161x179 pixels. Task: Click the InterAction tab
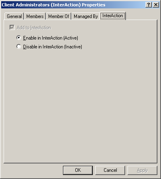(113, 16)
